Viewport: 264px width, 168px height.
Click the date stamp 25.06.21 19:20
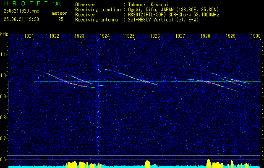pos(21,19)
